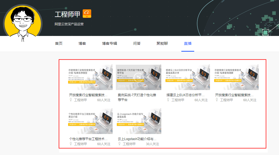Screen dimensions: 279x155
Task: Click the title 案例实战-7天打造个性化推荐平台
Action: [137, 97]
